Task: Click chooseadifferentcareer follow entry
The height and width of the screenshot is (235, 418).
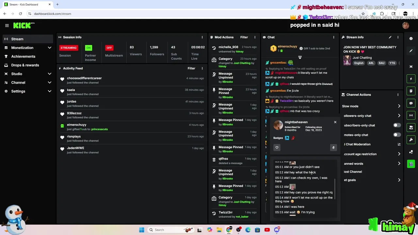Action: coord(132,80)
